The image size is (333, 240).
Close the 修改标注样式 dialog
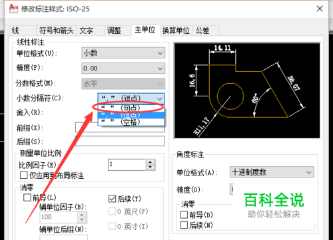coord(320,9)
